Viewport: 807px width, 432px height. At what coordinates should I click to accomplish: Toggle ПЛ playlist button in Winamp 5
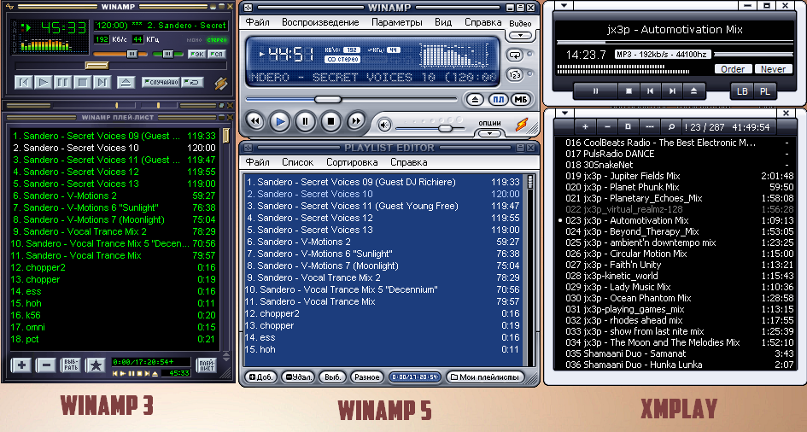499,100
